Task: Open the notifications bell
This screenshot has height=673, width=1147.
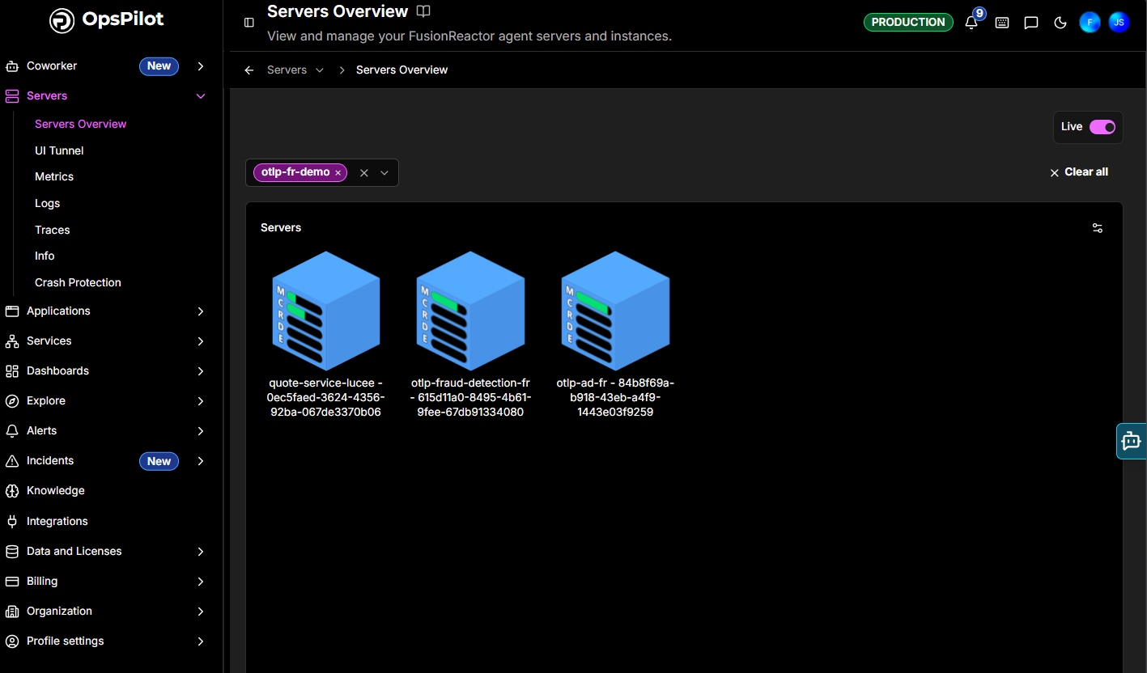Action: 972,23
